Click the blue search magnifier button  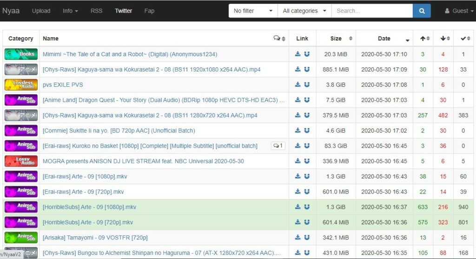(x=422, y=11)
